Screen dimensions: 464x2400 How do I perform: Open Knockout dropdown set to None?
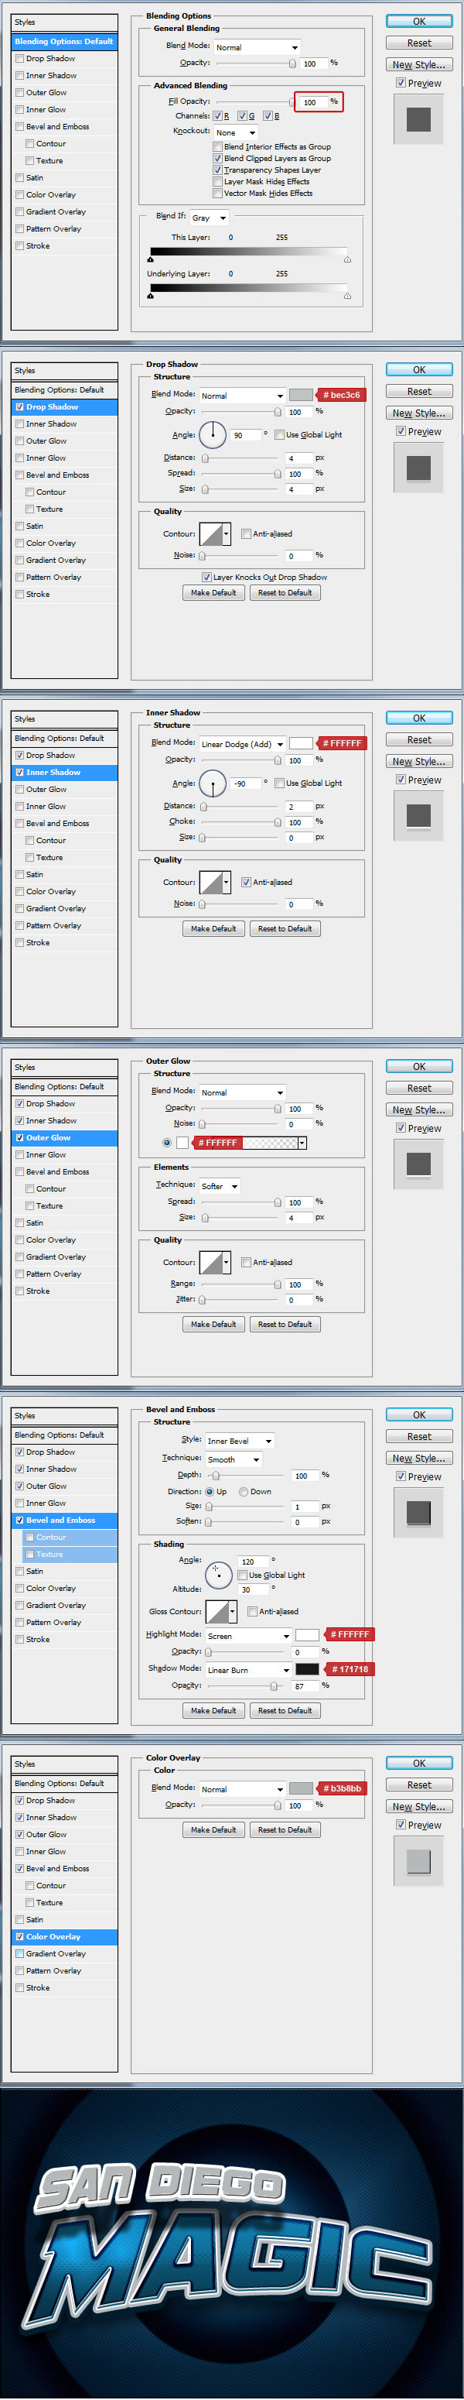(x=236, y=132)
